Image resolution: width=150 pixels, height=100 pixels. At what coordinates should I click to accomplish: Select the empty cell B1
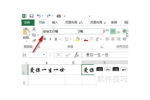click(x=73, y=70)
